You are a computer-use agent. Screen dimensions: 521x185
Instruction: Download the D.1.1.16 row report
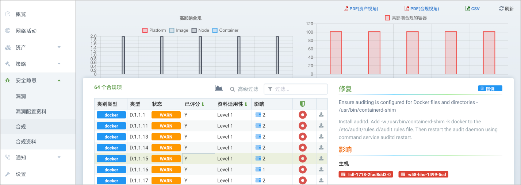[x=321, y=170]
